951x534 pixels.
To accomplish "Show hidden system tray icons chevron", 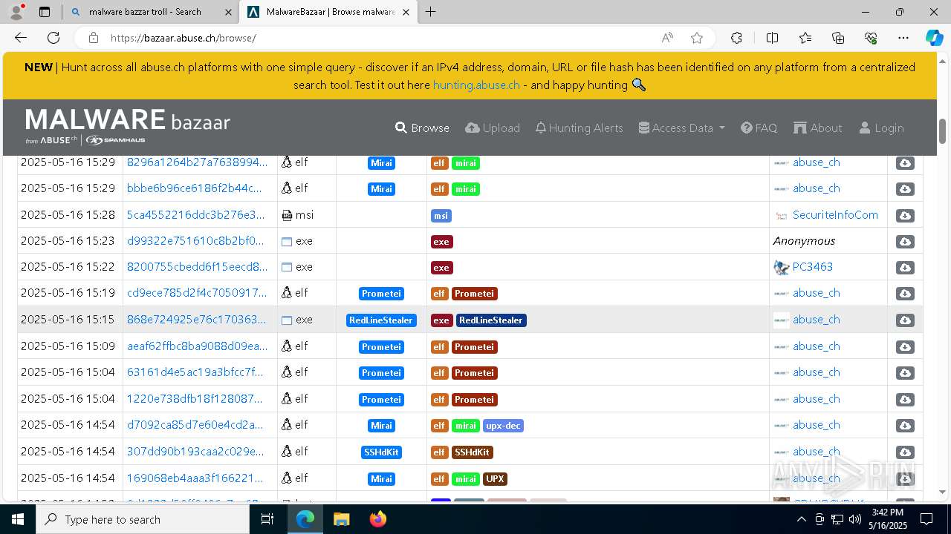I will 801,519.
